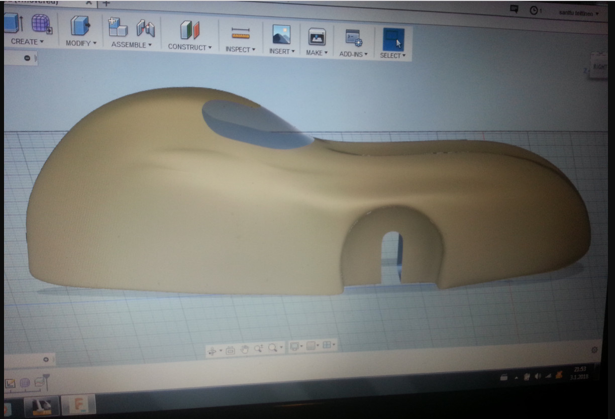Screen dimensions: 615x419
Task: Click the Offset Plane construct icon
Action: coord(190,30)
